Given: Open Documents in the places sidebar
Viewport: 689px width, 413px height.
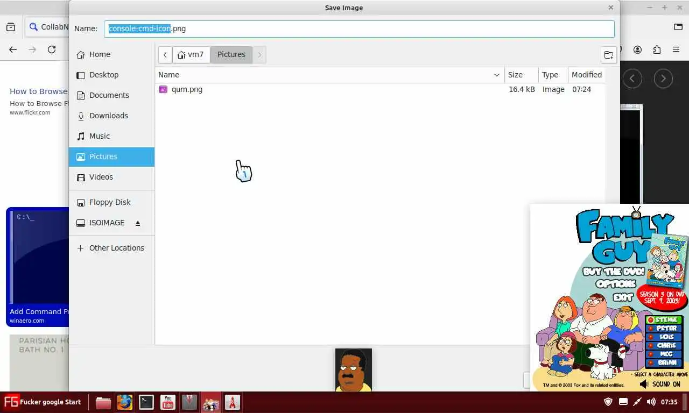Looking at the screenshot, I should (111, 95).
